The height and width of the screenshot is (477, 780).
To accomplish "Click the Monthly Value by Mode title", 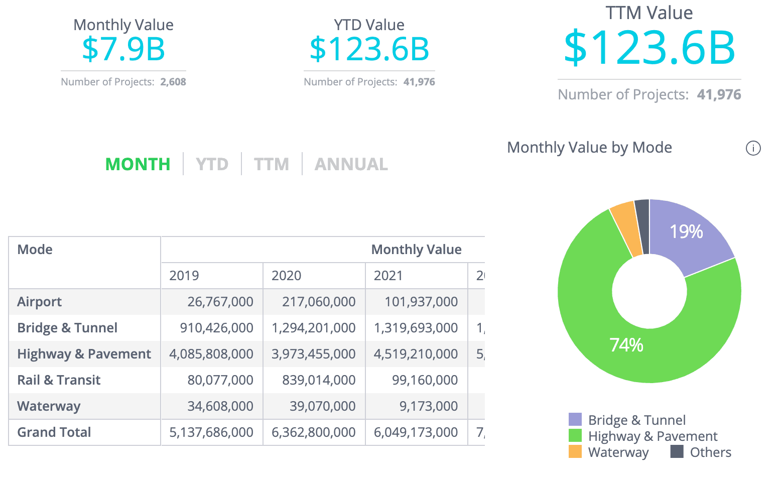I will tap(589, 148).
